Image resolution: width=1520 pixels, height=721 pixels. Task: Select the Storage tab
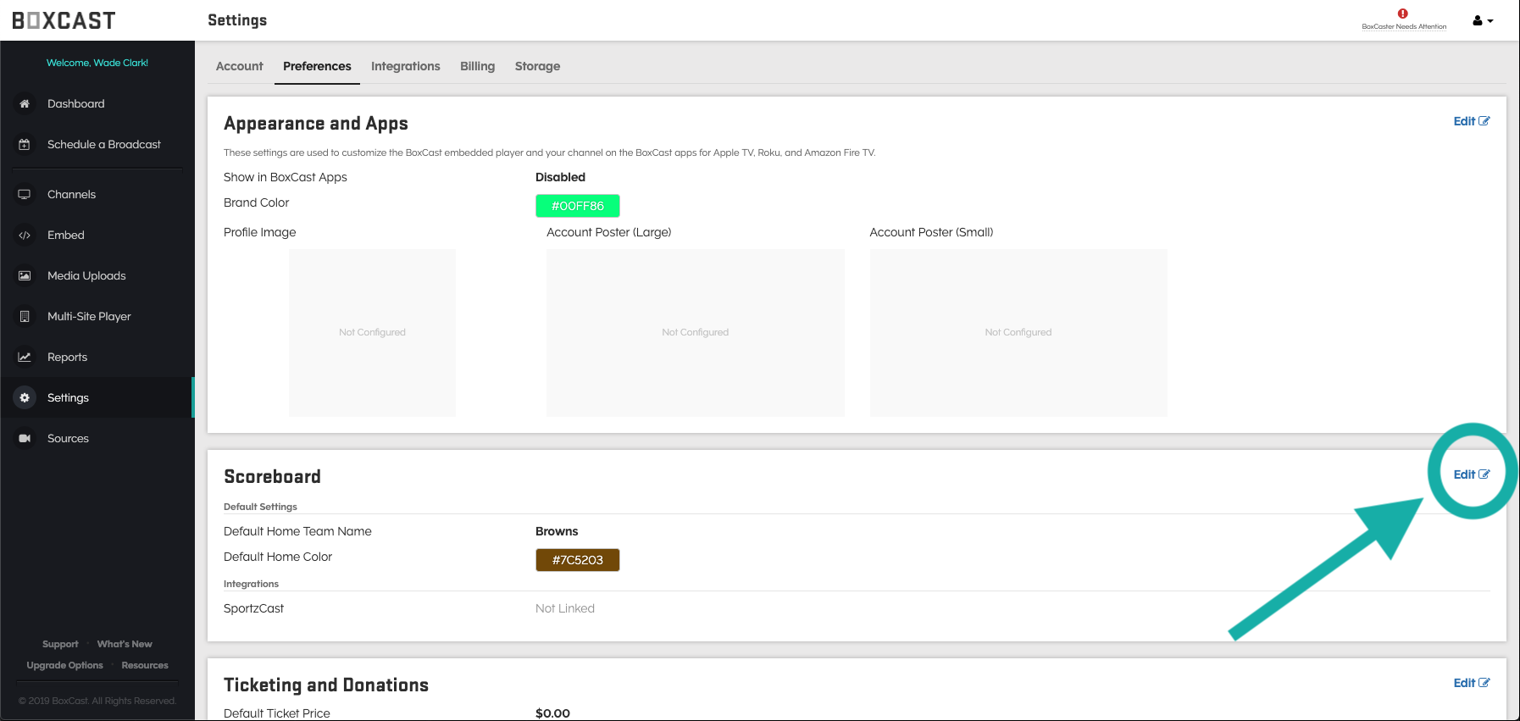pos(537,66)
